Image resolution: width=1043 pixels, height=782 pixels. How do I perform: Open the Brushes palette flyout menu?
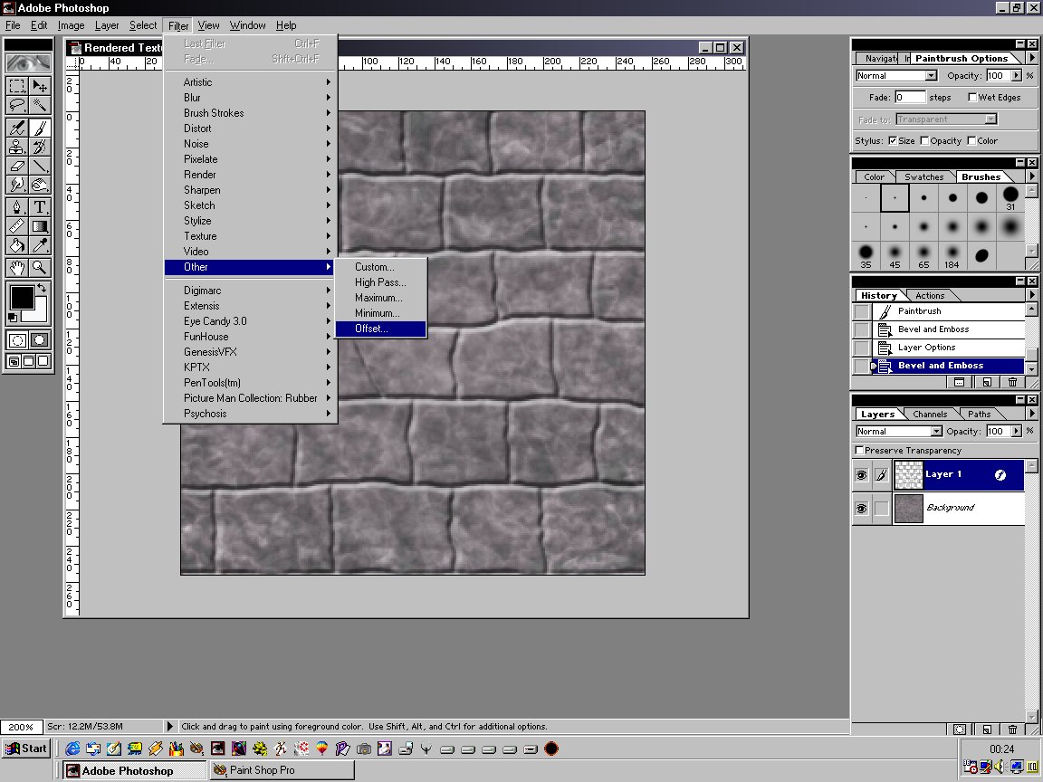(x=1032, y=176)
